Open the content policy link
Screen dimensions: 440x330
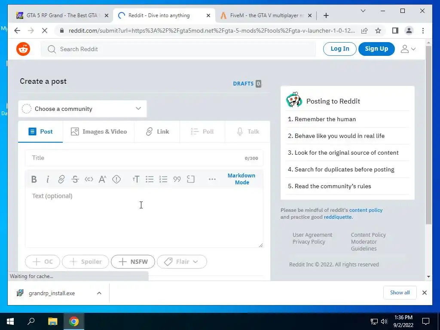(x=366, y=210)
